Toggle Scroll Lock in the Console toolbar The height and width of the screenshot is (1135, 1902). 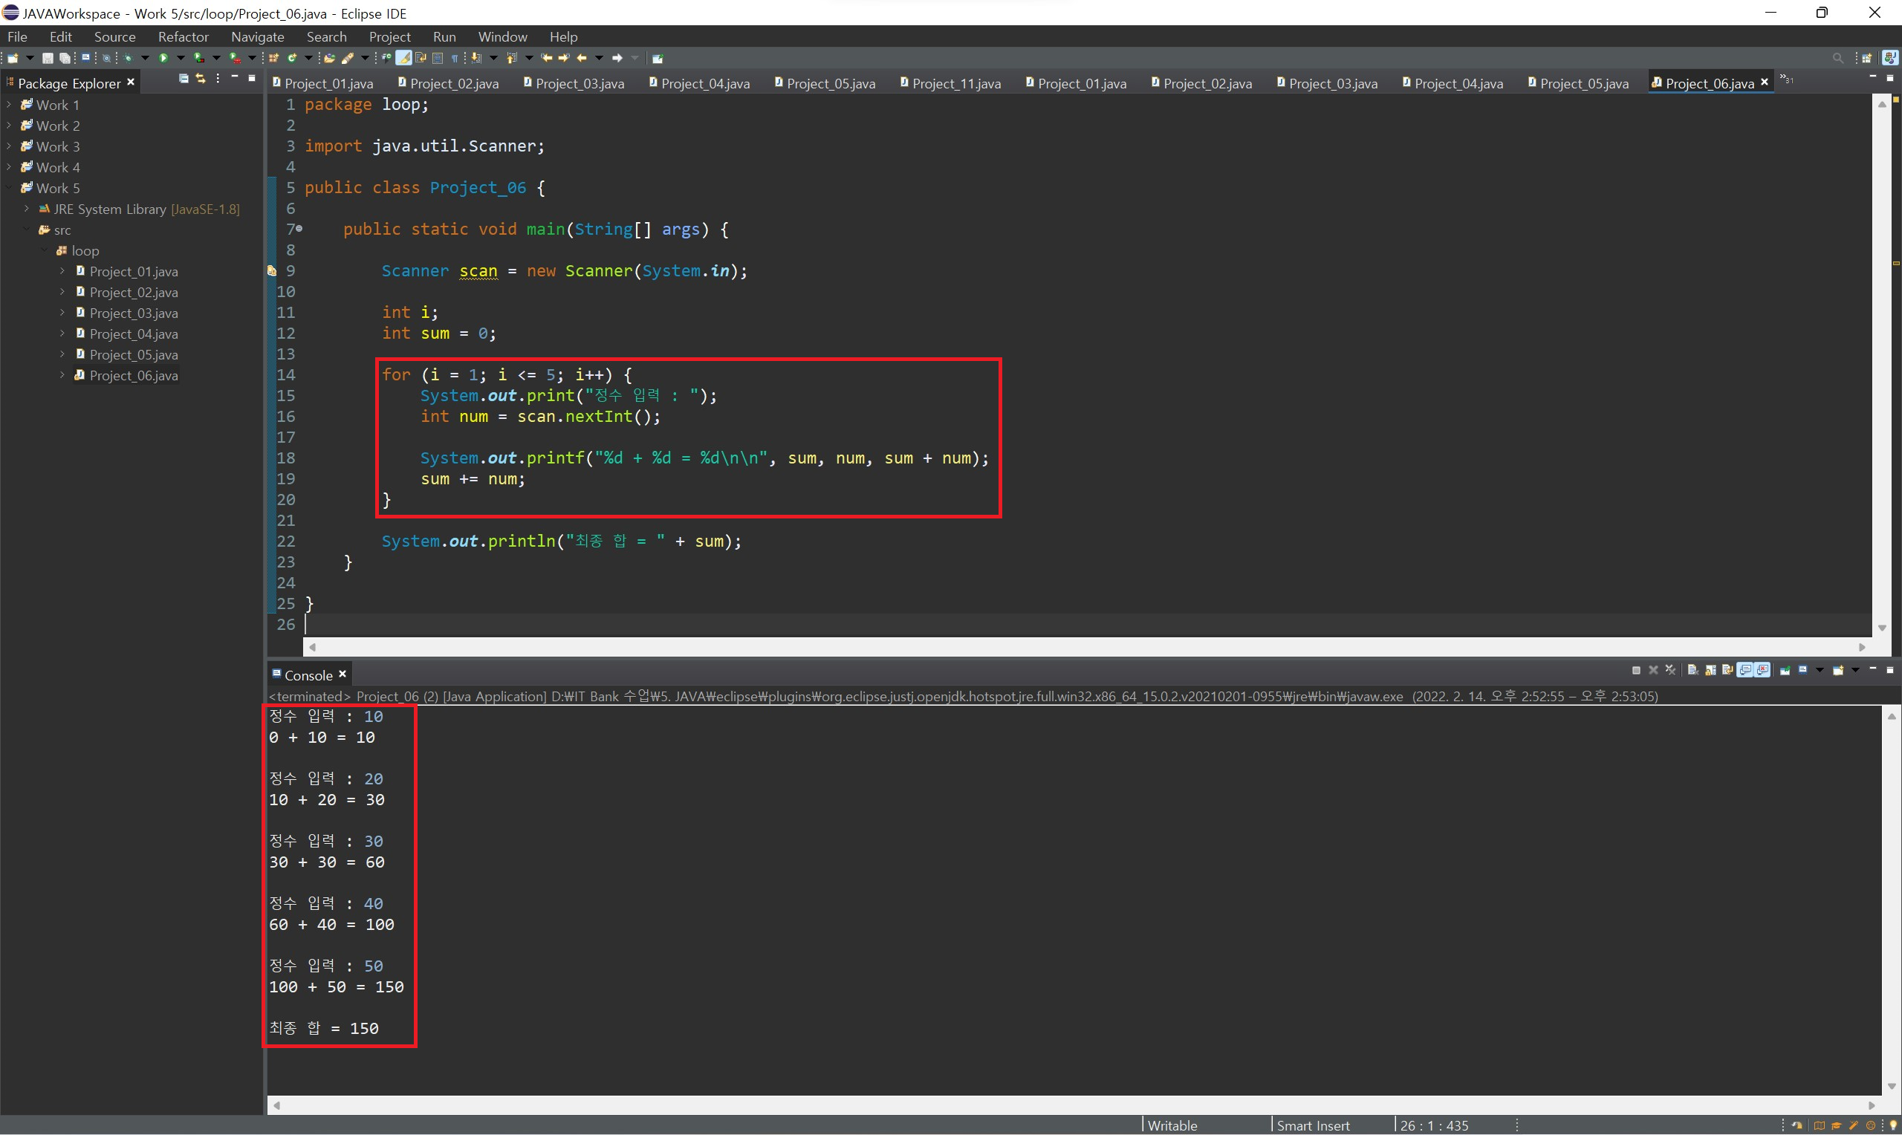(x=1711, y=671)
